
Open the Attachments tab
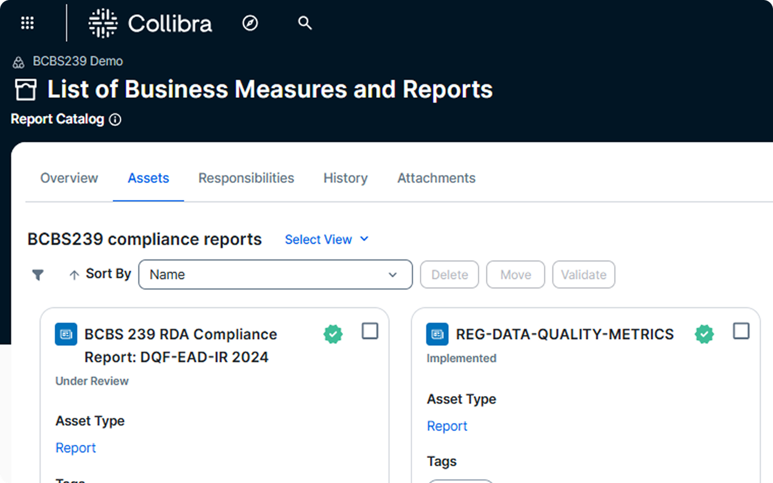point(436,178)
